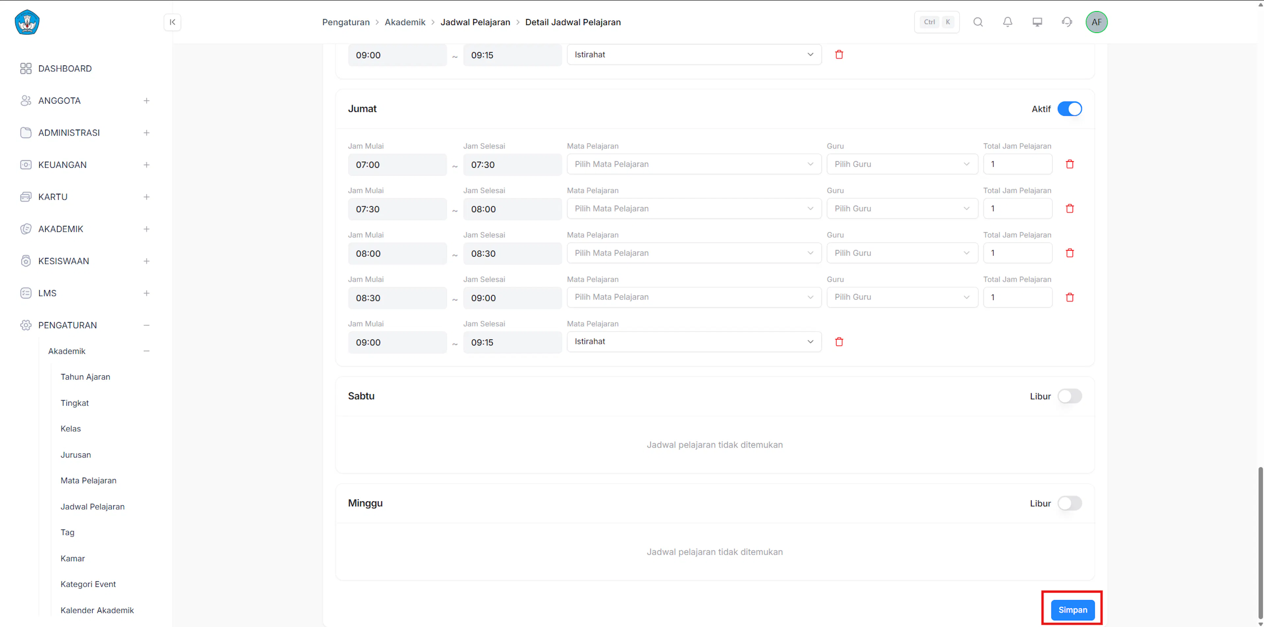This screenshot has height=627, width=1264.
Task: Open the AF user avatar menu
Action: (x=1097, y=22)
